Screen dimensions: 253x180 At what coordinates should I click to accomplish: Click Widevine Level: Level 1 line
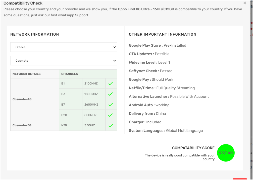[149, 62]
